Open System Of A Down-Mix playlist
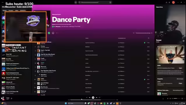 pos(16,92)
